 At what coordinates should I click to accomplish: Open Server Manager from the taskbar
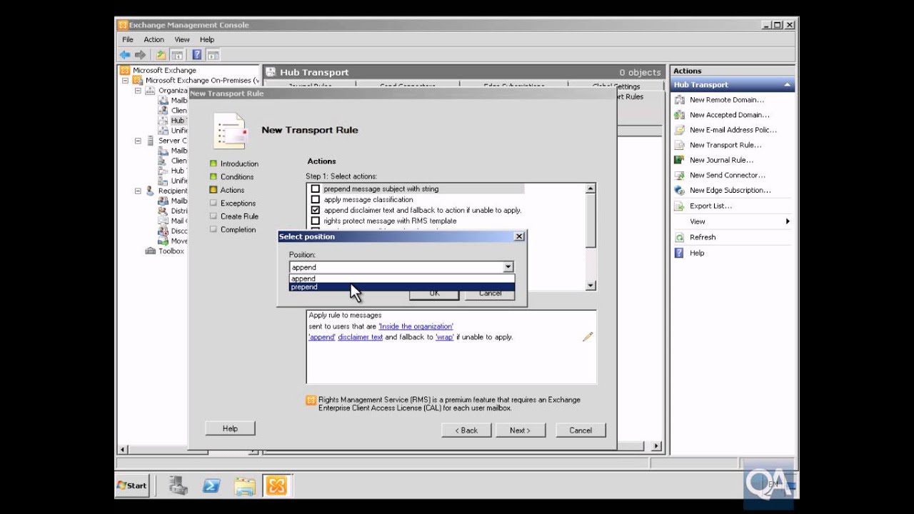click(178, 485)
